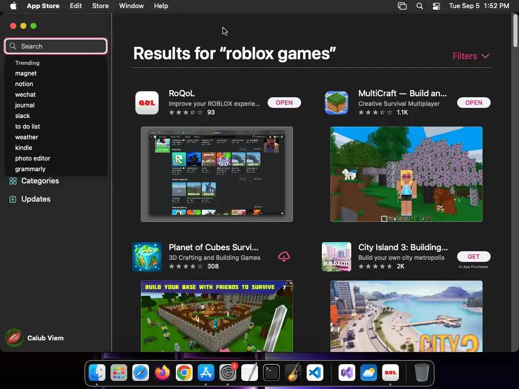The image size is (519, 389).
Task: Click the search magnifier icon in the sidebar field
Action: click(13, 46)
